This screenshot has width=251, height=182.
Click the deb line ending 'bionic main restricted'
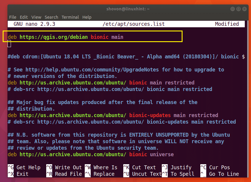tap(101, 83)
